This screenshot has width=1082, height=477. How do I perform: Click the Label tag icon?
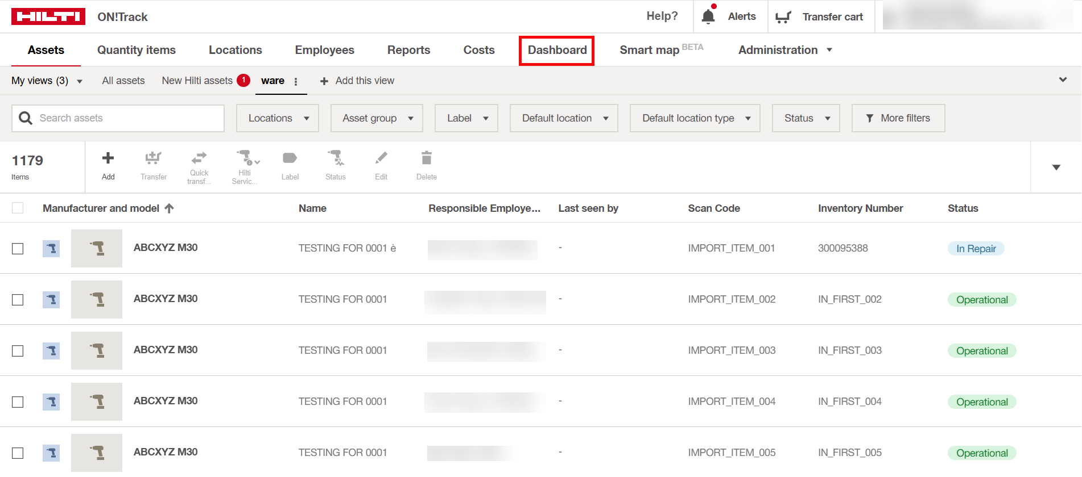[x=290, y=158]
